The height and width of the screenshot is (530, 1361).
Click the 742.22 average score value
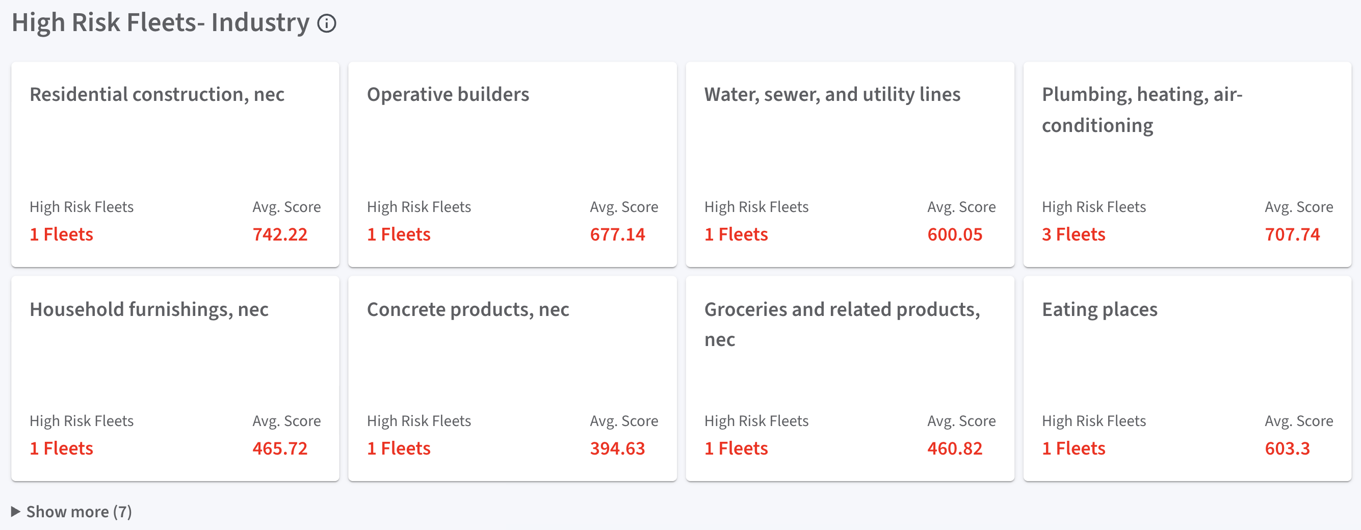pos(279,234)
